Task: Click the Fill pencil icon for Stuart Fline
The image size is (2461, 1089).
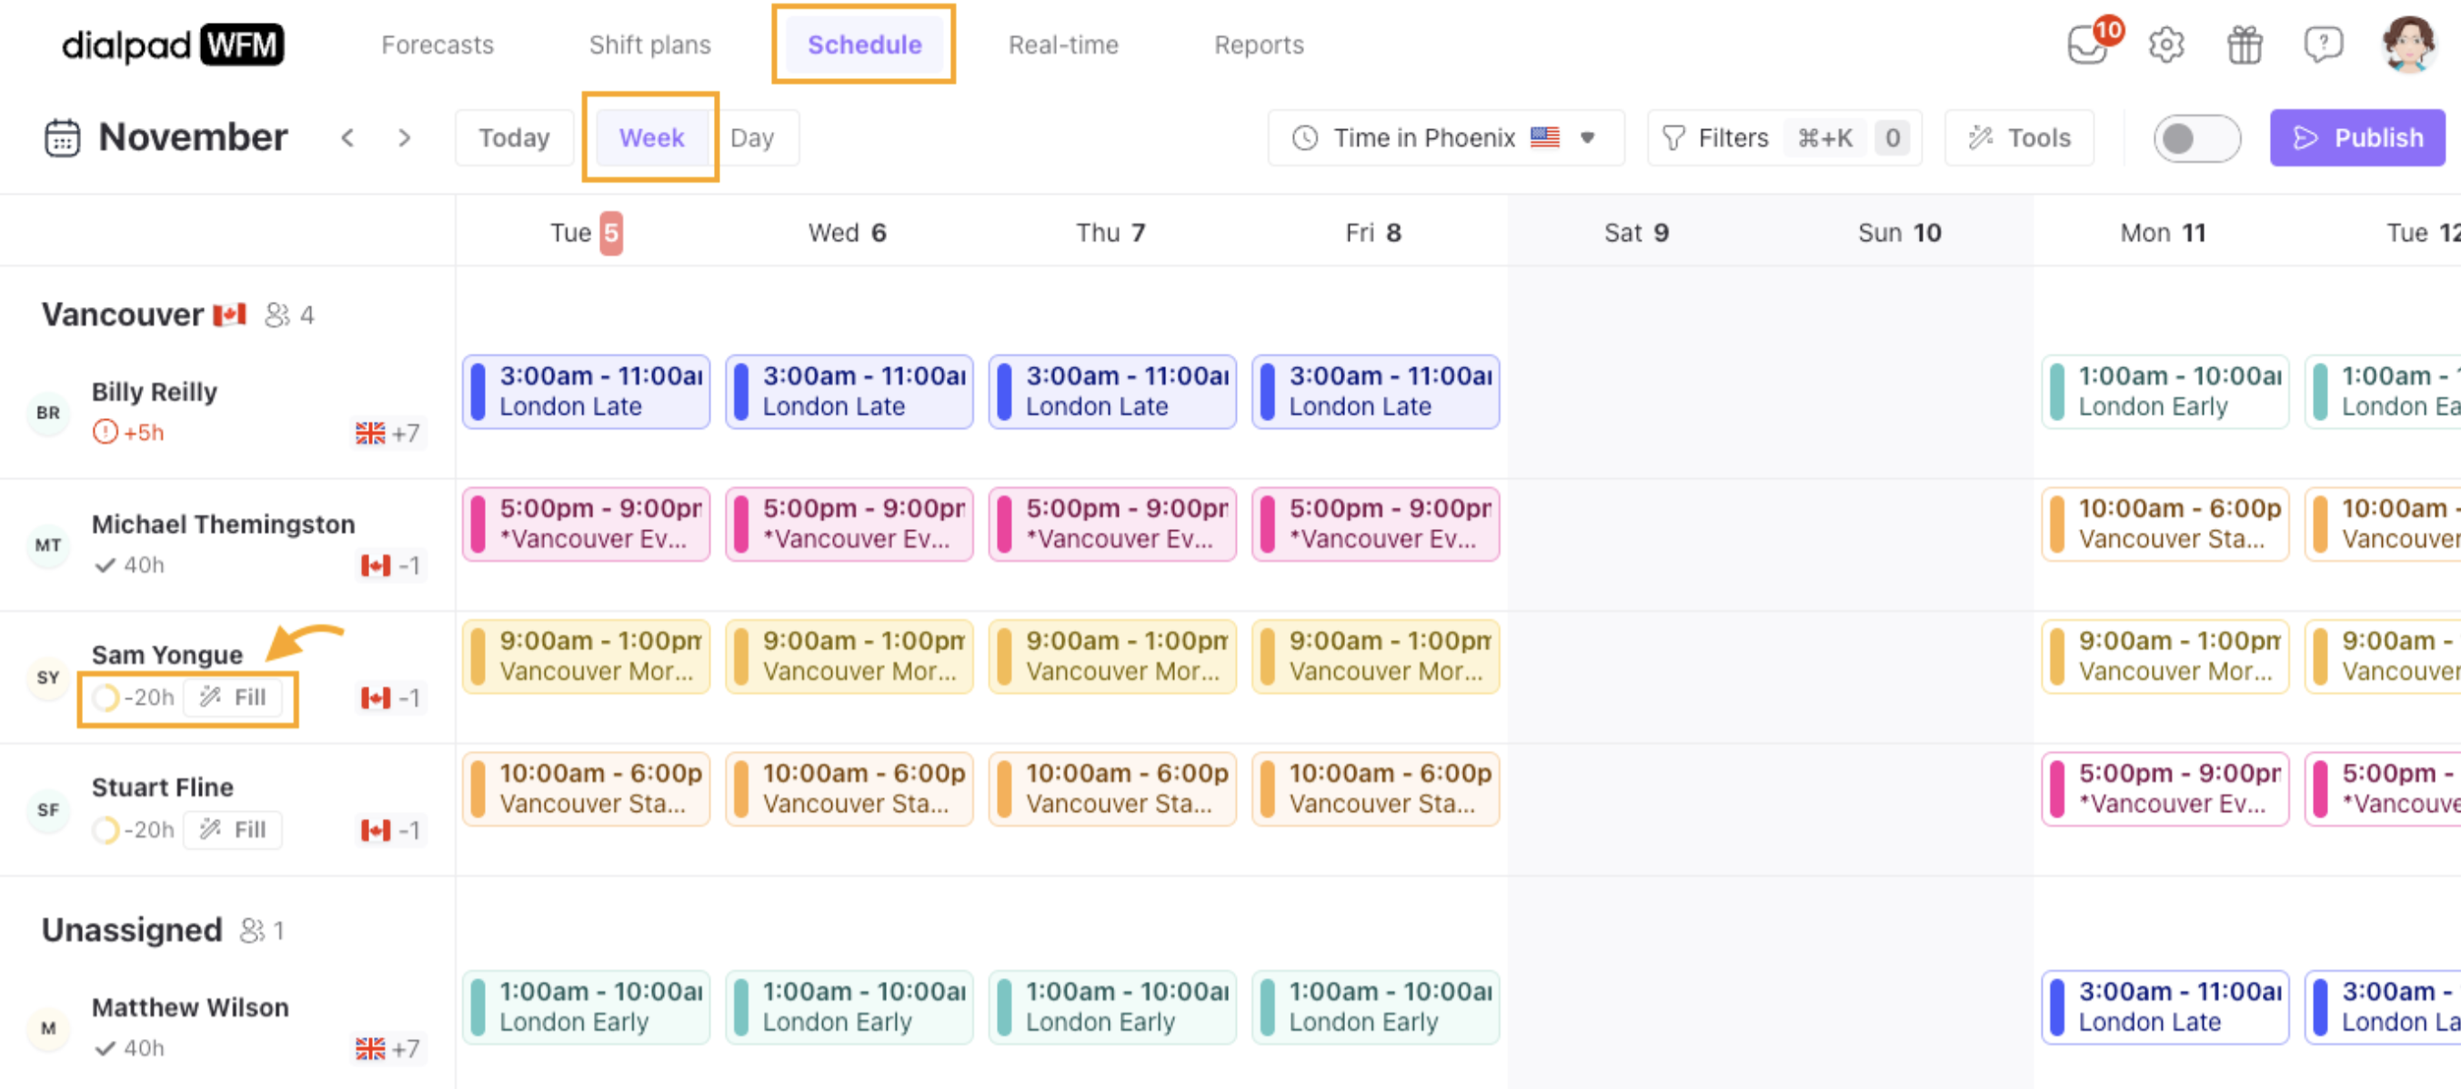Action: (x=210, y=829)
